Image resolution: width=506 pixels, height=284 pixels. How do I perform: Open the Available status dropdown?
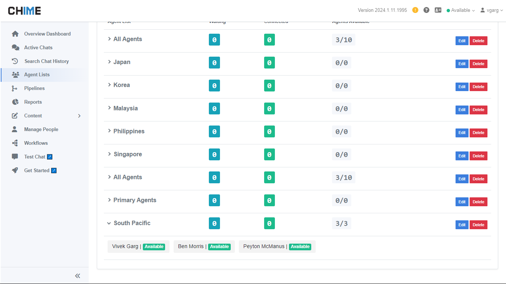coord(460,10)
